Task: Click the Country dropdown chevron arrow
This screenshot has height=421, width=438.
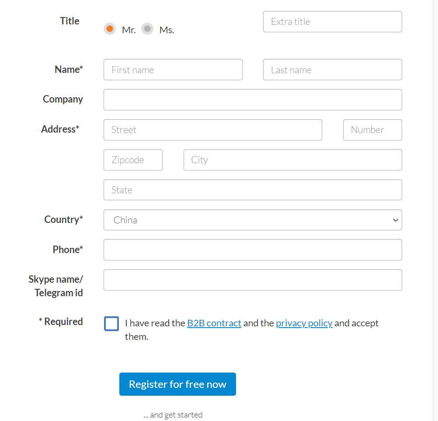Action: coord(396,220)
